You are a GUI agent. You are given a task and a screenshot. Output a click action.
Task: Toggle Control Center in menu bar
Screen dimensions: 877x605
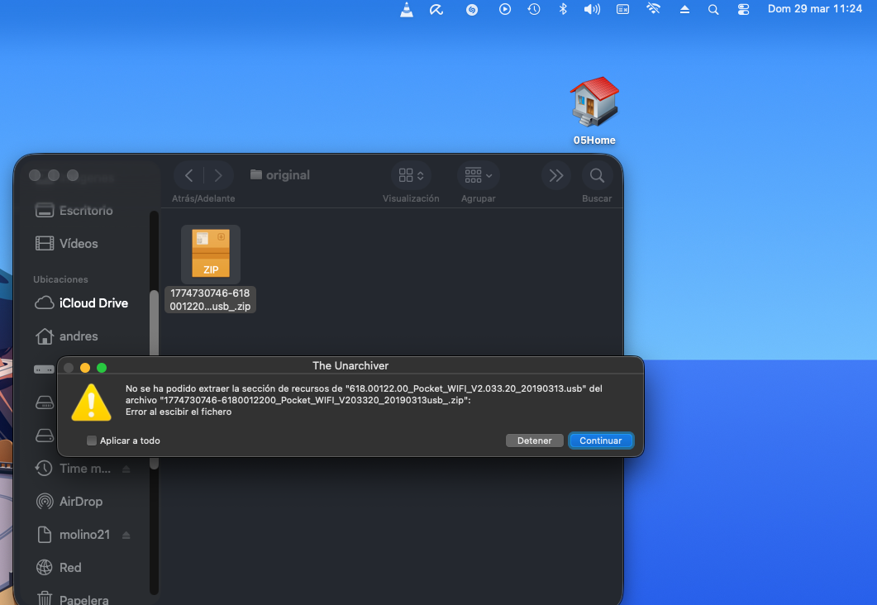pyautogui.click(x=743, y=9)
